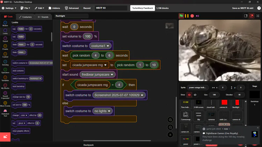Close the game-jolt-client notification

(258, 127)
